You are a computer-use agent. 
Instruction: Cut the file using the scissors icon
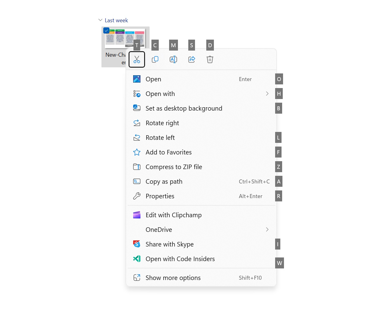(137, 59)
